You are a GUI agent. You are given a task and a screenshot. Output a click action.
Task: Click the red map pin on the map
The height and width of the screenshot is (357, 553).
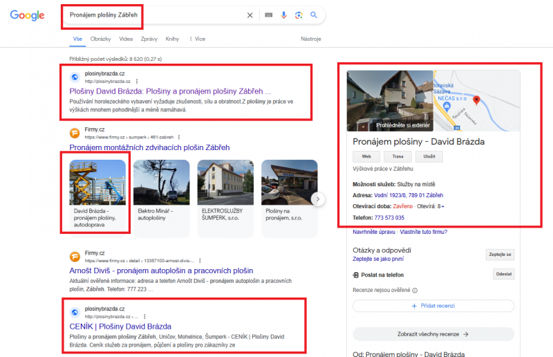point(476,100)
